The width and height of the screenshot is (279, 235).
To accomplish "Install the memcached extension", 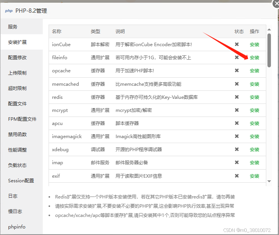I will pyautogui.click(x=254, y=84).
